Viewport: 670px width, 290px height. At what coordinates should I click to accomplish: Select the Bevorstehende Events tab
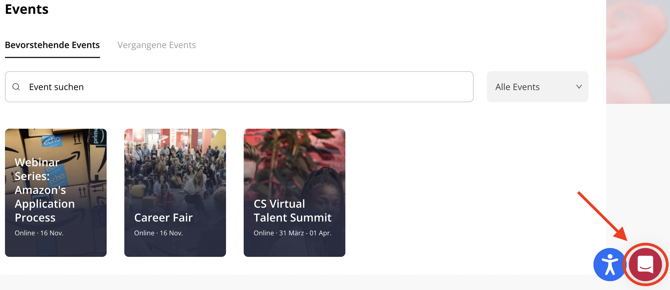tap(52, 45)
